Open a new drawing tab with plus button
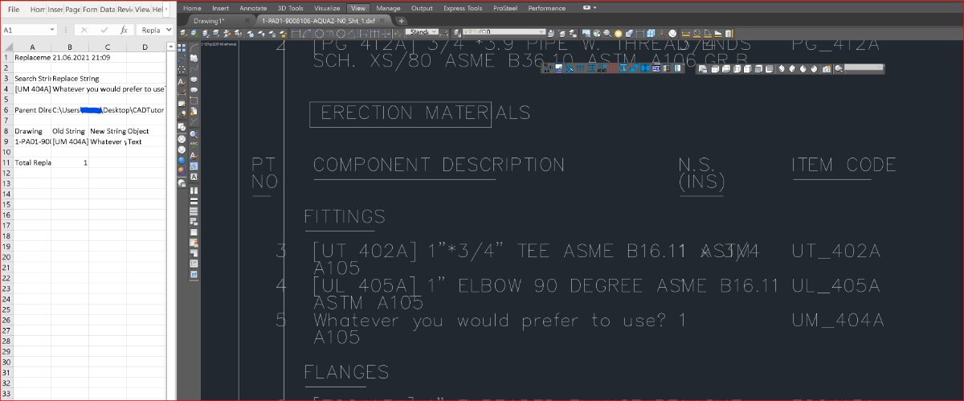 (x=401, y=20)
